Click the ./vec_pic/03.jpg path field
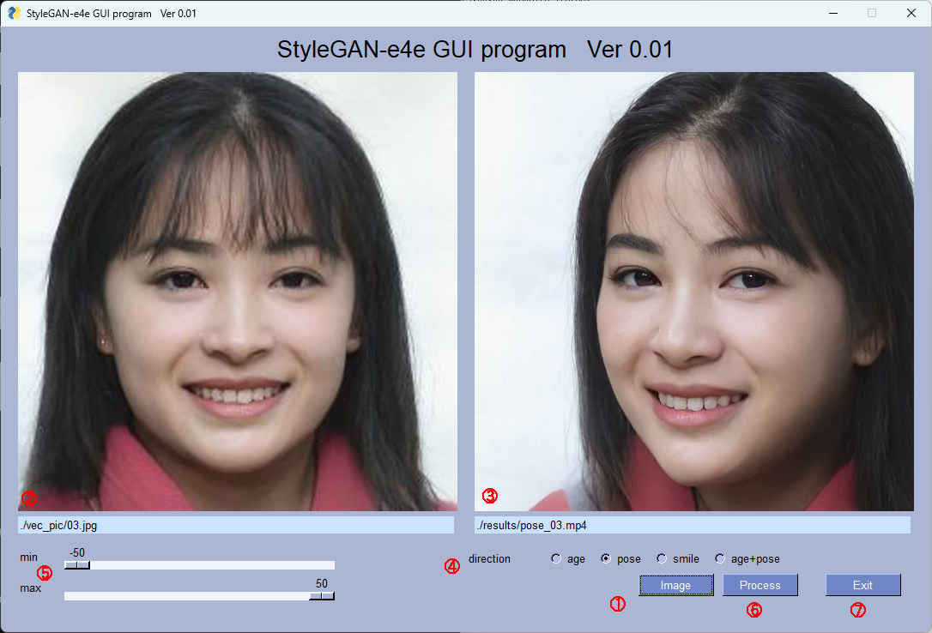This screenshot has width=932, height=633. point(236,525)
